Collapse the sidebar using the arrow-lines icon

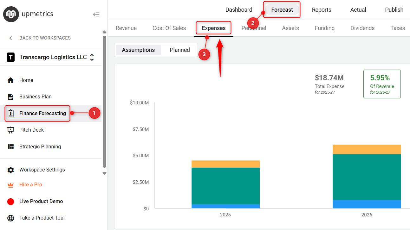(96, 14)
